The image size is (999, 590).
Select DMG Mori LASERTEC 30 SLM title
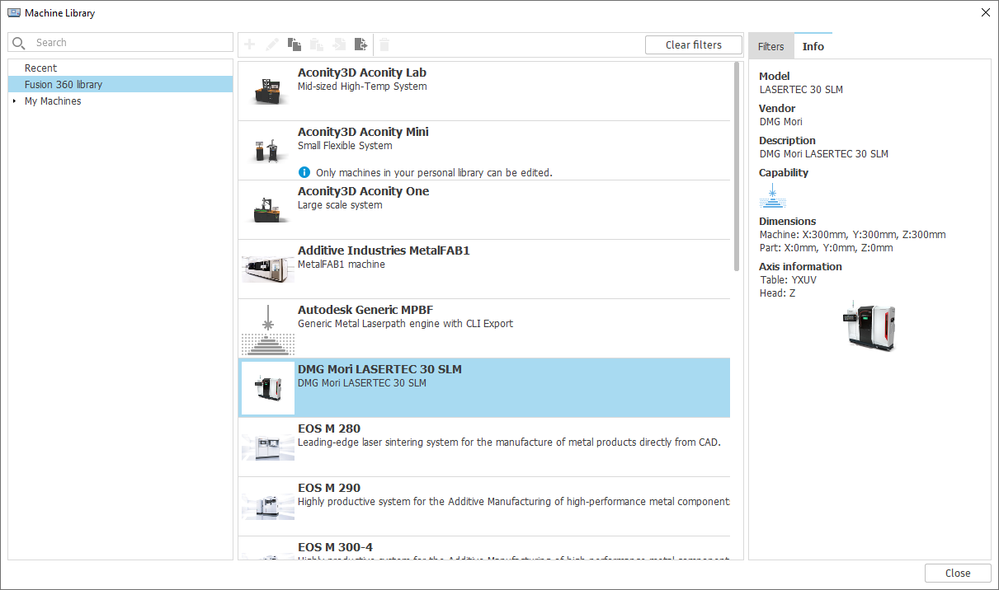pyautogui.click(x=379, y=369)
